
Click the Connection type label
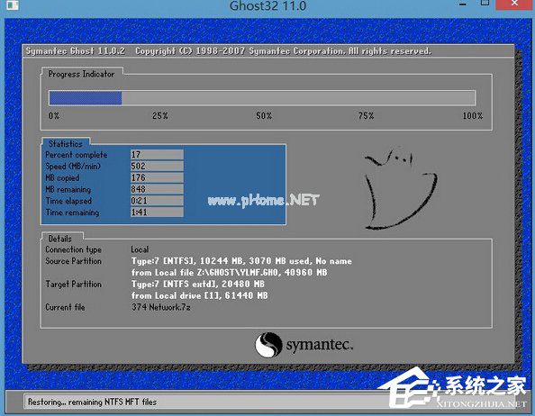click(73, 250)
